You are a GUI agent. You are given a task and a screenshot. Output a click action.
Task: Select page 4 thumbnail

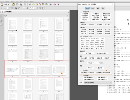tap(59, 24)
